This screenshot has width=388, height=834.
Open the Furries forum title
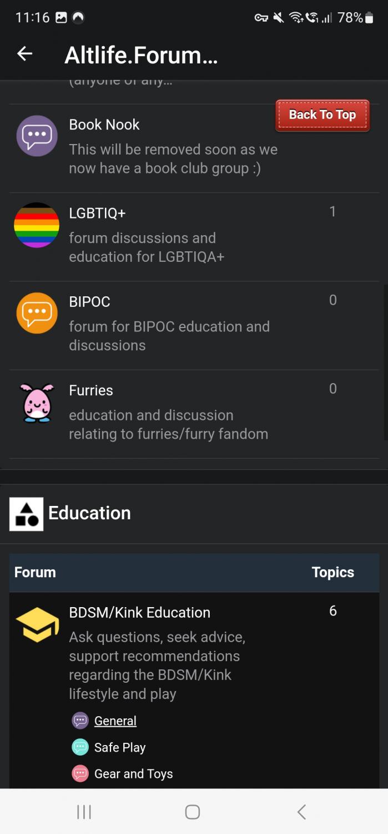click(91, 390)
